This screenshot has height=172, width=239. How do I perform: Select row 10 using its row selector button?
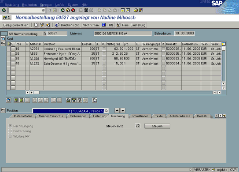coord(13,49)
